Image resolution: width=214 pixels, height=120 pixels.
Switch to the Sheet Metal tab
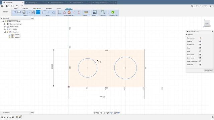point(37,9)
